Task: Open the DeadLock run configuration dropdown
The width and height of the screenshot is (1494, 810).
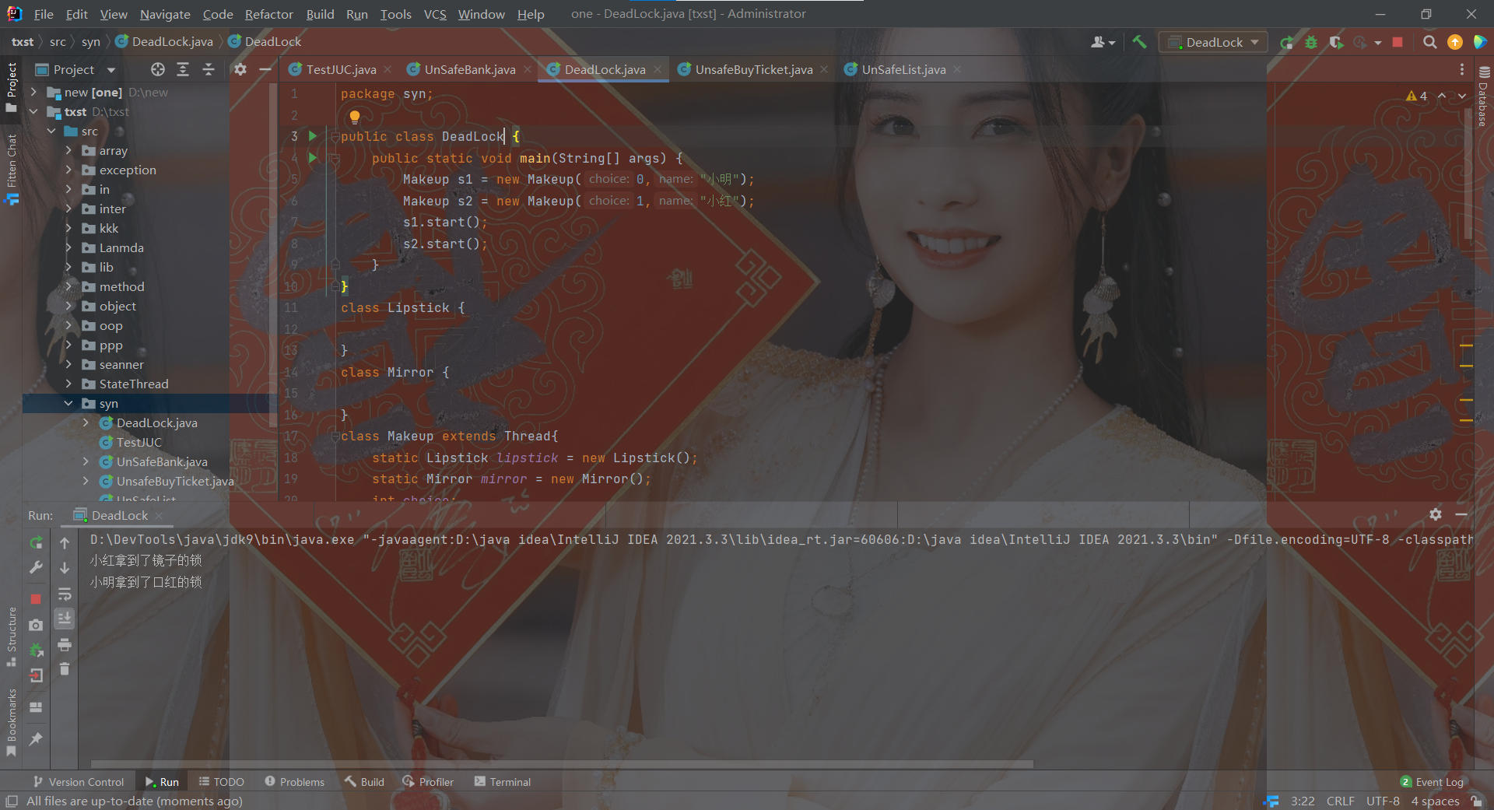Action: [x=1213, y=42]
